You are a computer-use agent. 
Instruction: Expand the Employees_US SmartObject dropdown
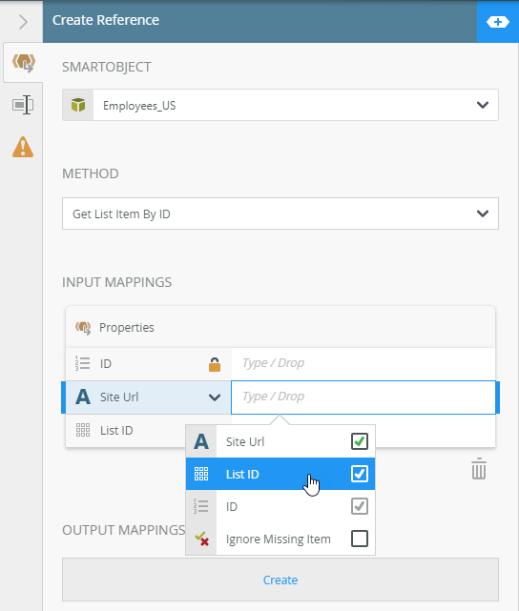(483, 105)
